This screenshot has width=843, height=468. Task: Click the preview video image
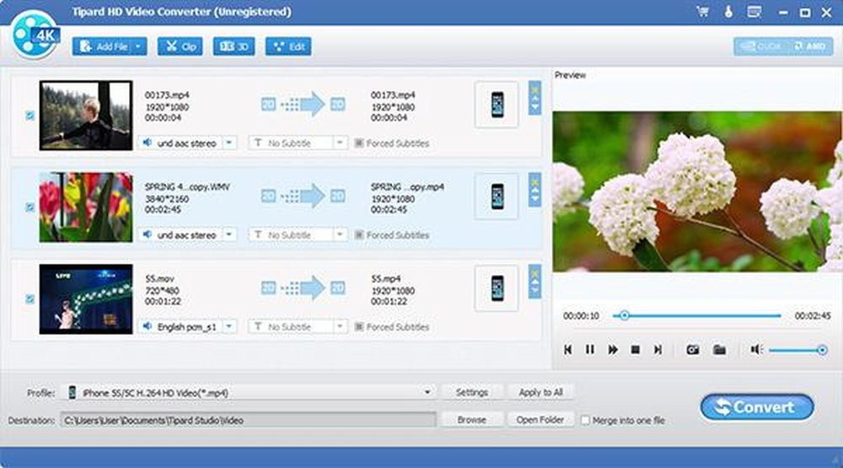pos(697,191)
